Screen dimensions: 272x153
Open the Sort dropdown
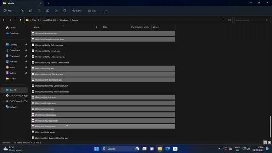77,11
